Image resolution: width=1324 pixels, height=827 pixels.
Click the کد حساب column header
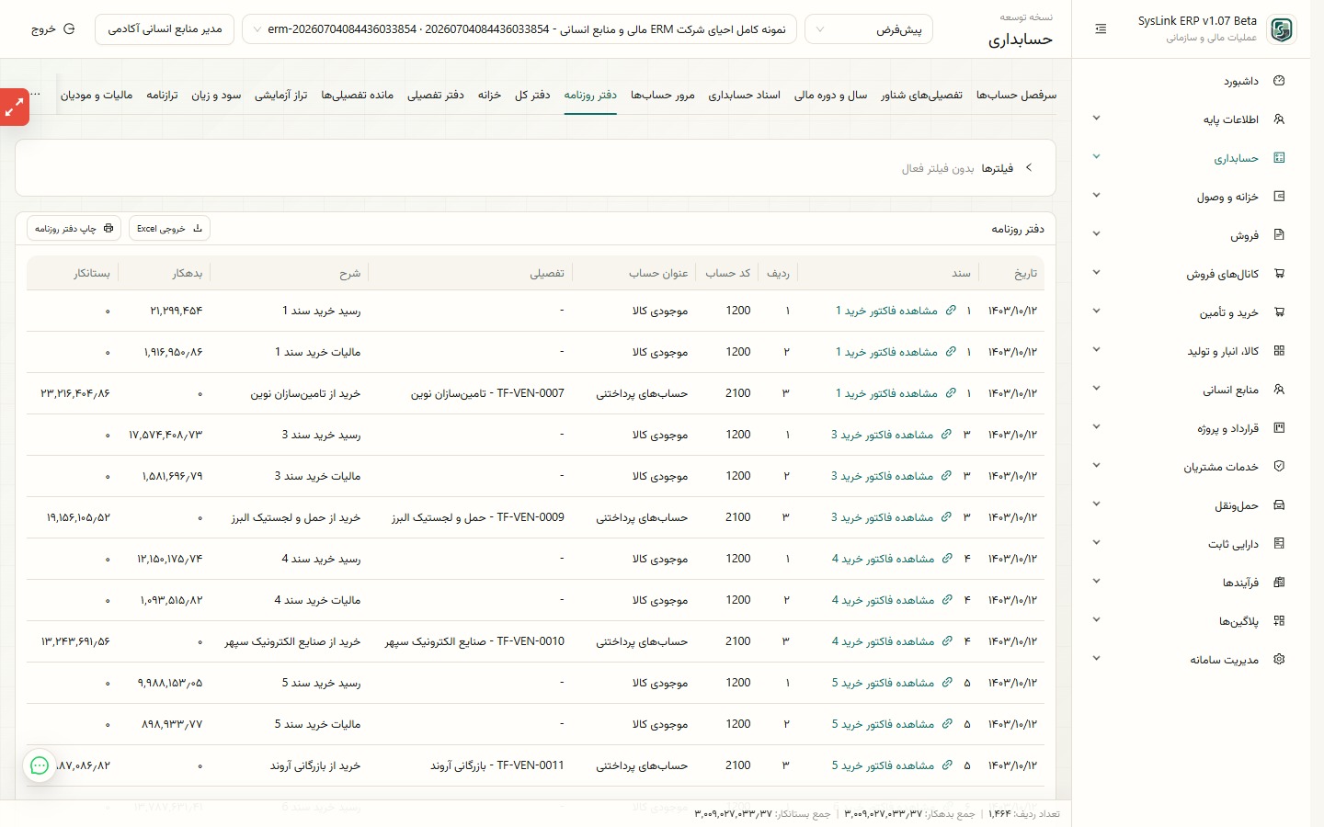[x=728, y=273]
